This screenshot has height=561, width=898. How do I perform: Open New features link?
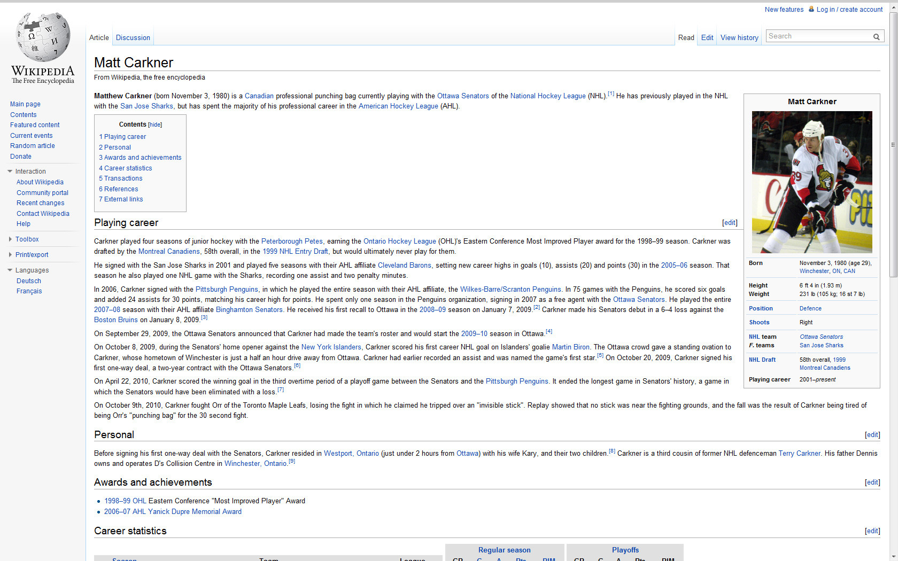tap(784, 10)
